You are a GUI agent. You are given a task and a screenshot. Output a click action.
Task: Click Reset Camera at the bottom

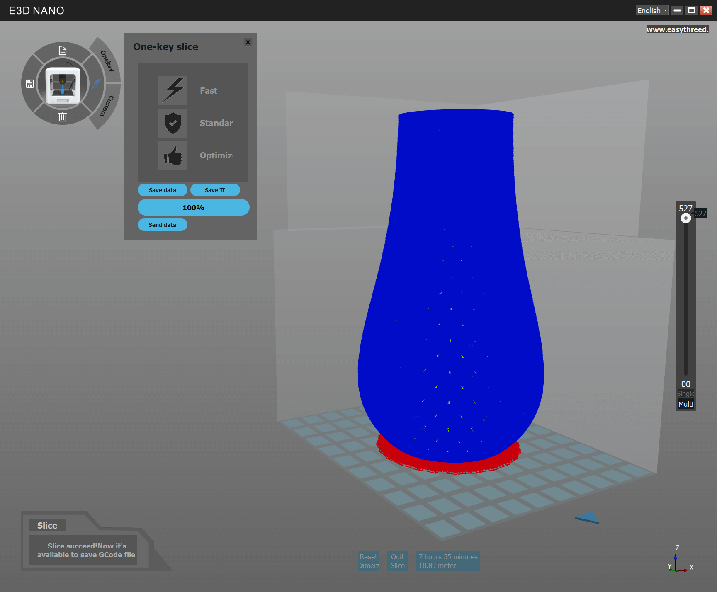pos(368,560)
